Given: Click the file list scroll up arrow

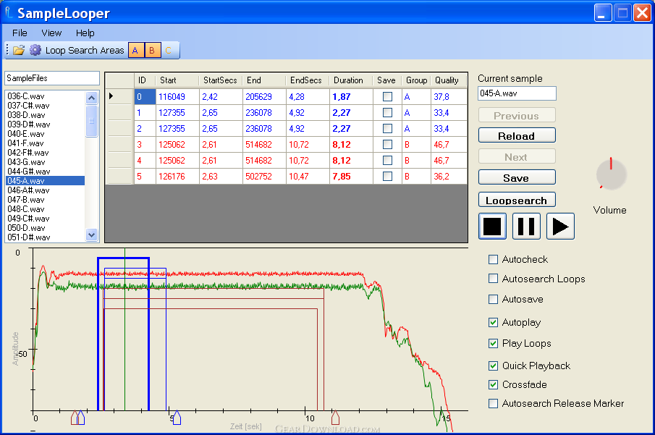Looking at the screenshot, I should [91, 98].
